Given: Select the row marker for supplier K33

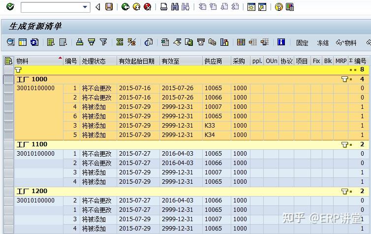Looking at the screenshot, I should [x=9, y=126].
